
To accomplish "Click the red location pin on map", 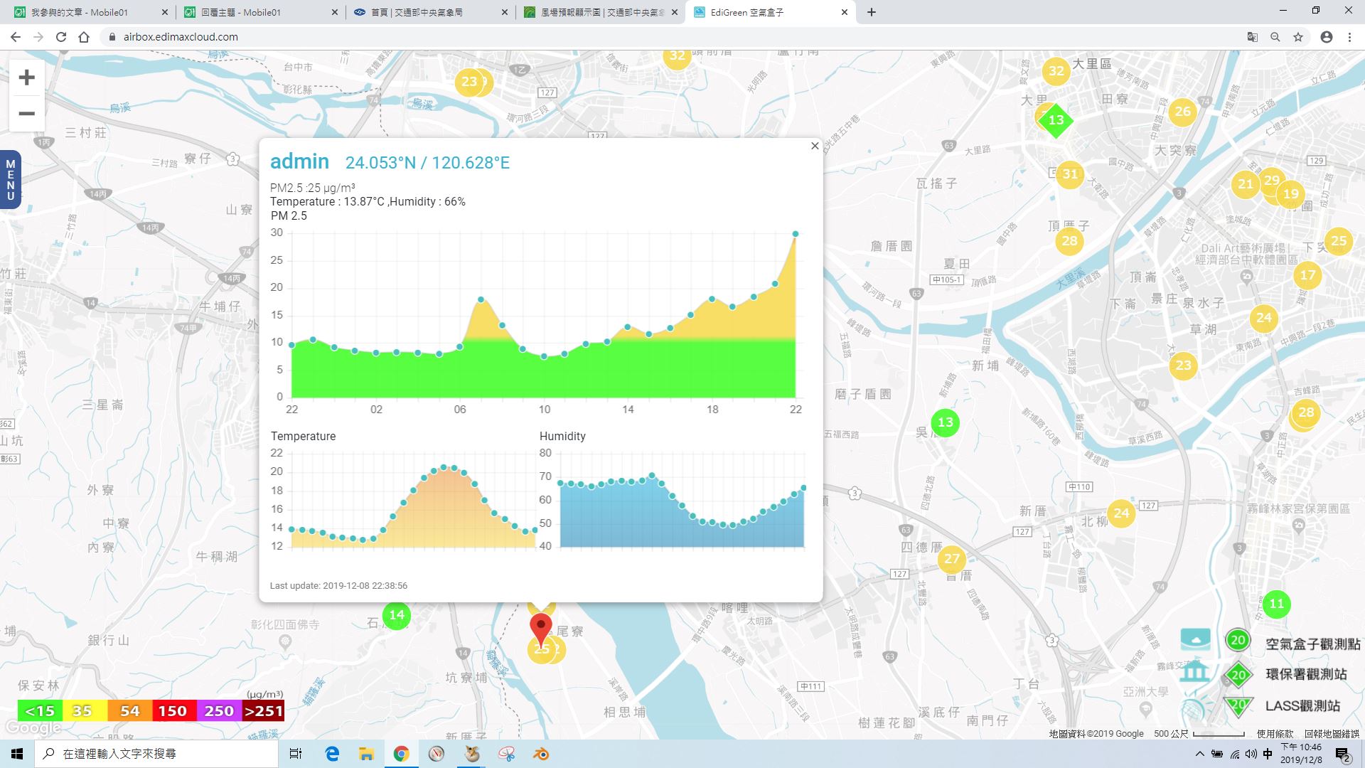I will click(x=541, y=631).
